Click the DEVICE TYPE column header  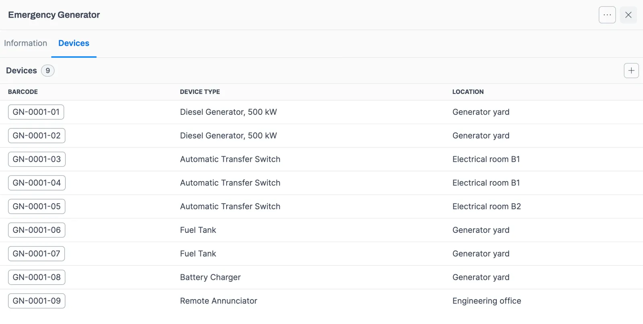point(200,92)
